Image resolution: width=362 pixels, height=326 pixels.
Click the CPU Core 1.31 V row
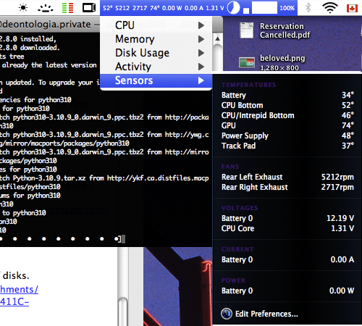coord(287,228)
